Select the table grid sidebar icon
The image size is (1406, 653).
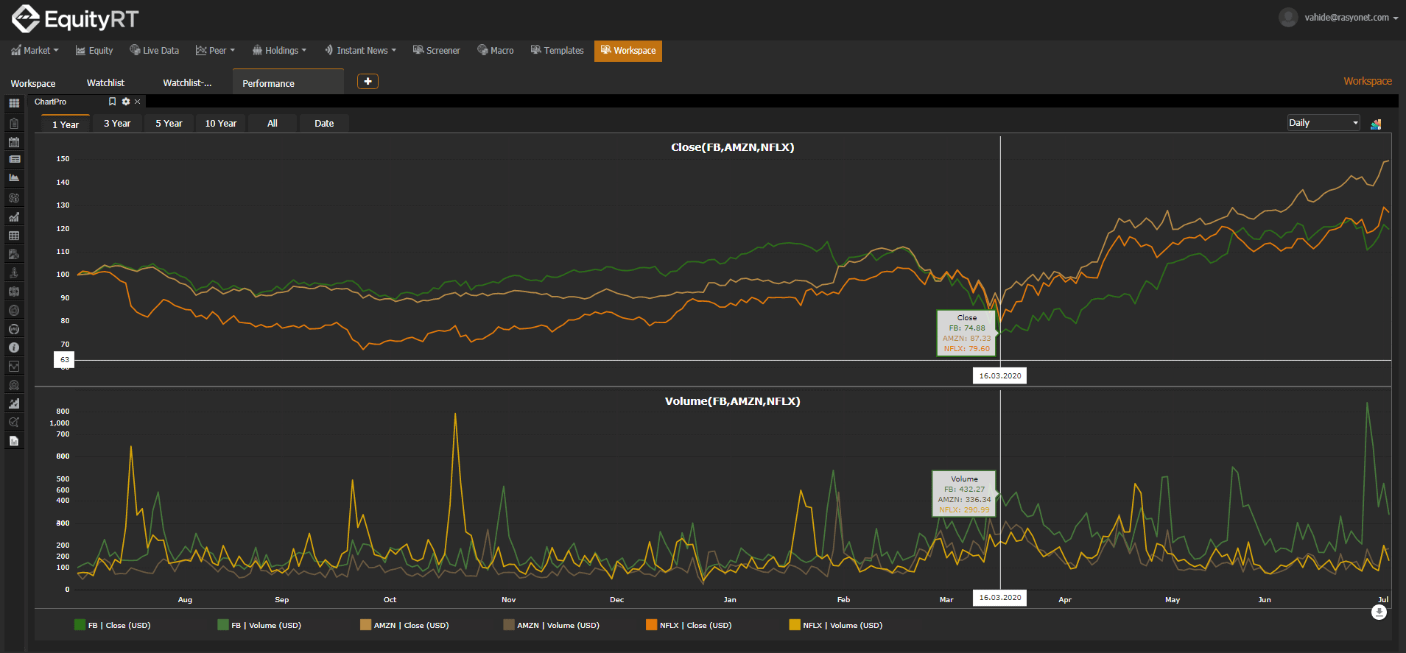point(14,236)
